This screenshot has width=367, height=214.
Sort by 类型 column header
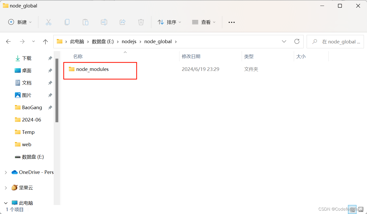tap(249, 57)
